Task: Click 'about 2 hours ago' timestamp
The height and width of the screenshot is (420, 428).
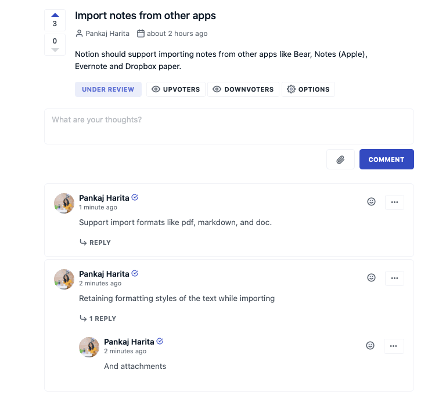Action: (x=177, y=34)
